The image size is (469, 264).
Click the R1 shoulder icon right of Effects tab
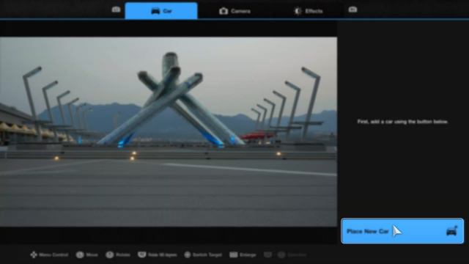pyautogui.click(x=352, y=10)
